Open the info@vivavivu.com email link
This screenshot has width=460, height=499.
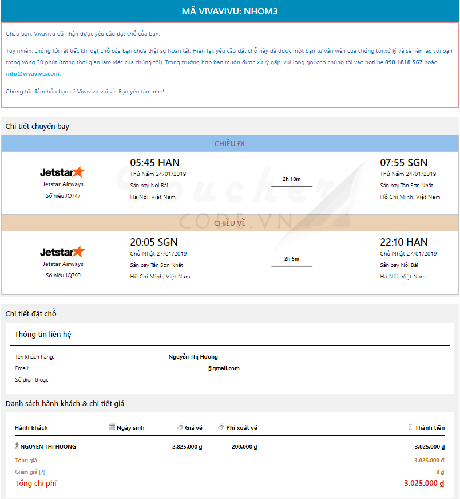33,73
